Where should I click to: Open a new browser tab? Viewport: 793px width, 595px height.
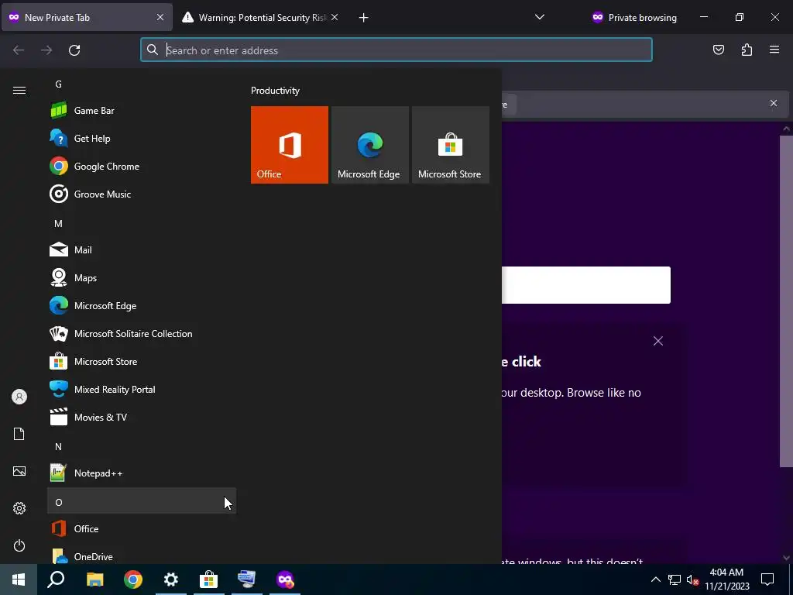tap(363, 18)
